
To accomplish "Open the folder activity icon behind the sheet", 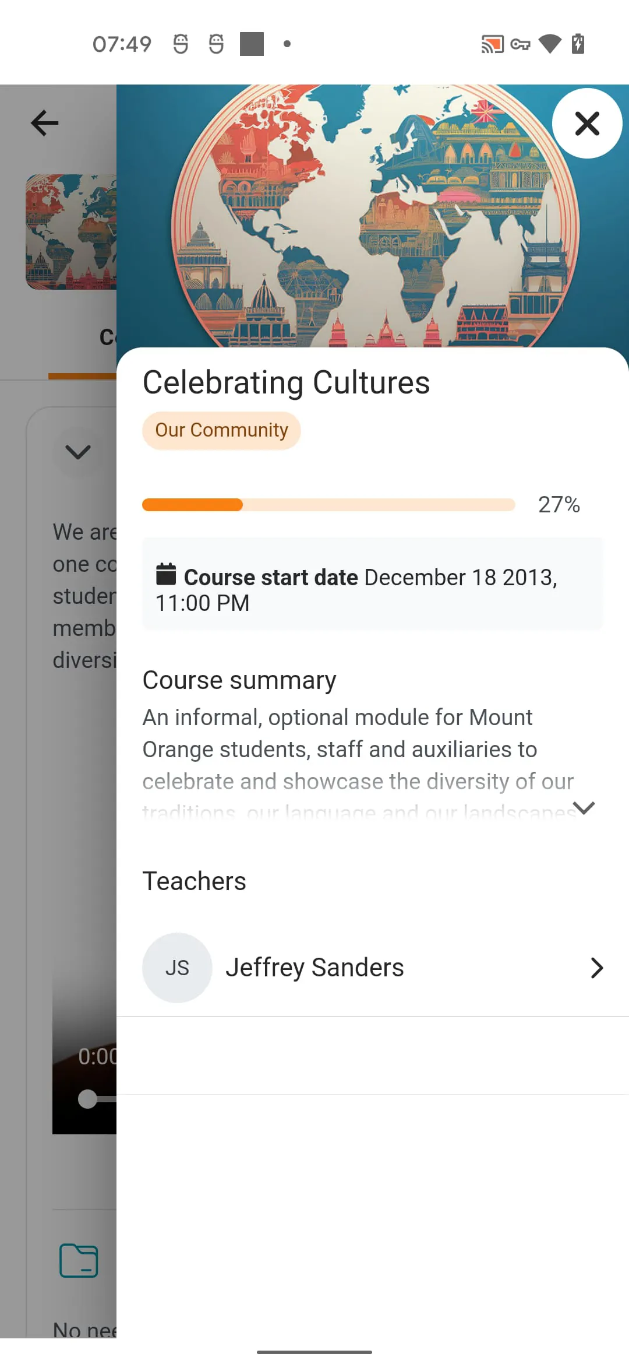I will tap(79, 1260).
